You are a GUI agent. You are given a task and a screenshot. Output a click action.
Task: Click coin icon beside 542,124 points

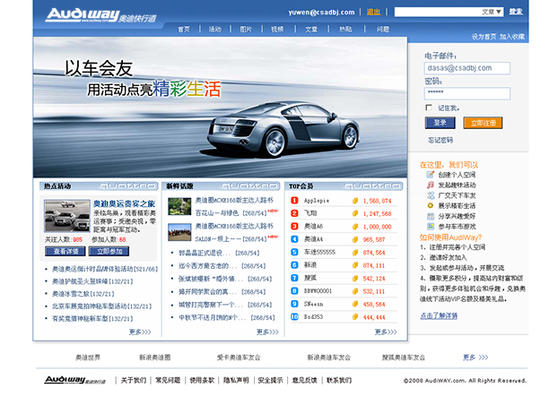pyautogui.click(x=354, y=279)
